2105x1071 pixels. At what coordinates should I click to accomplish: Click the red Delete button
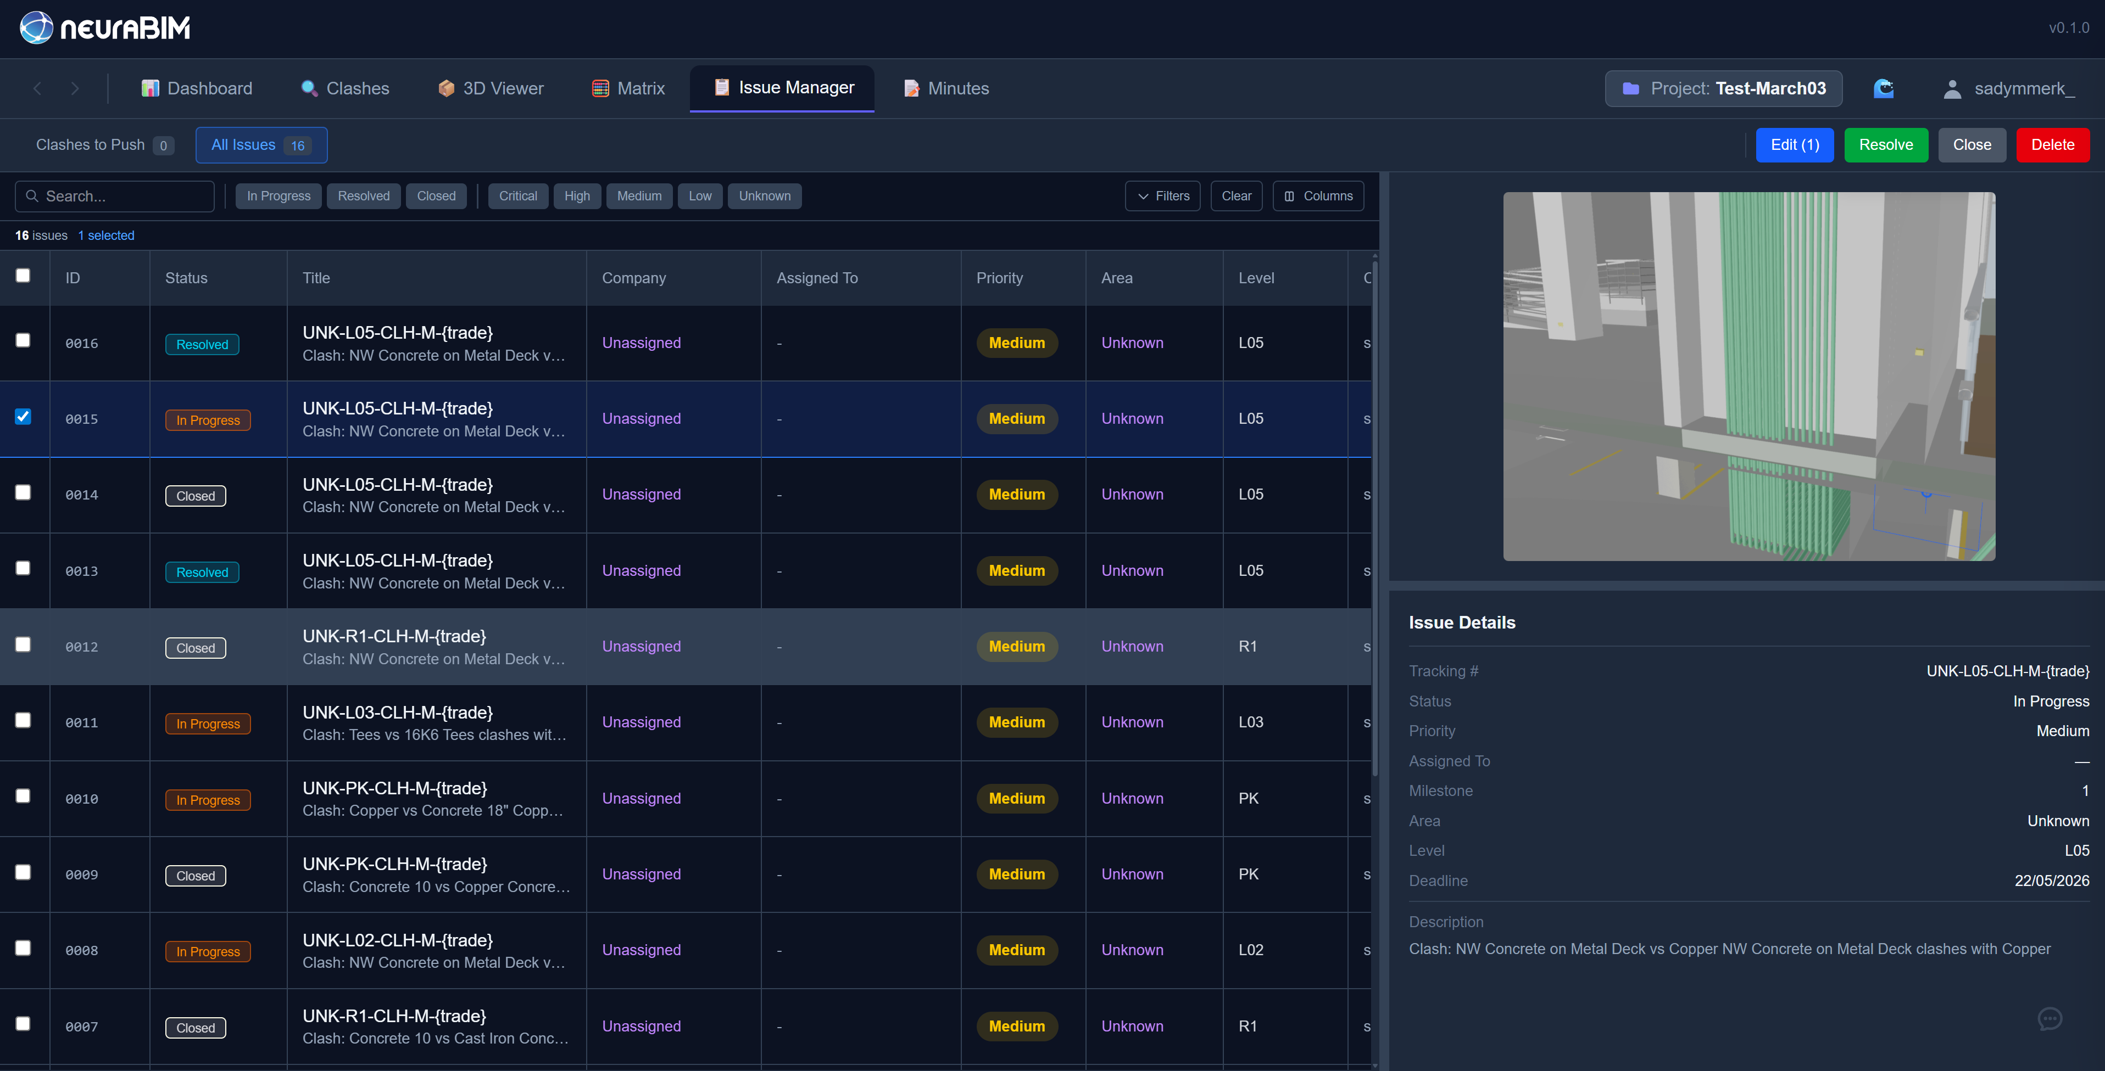coord(2052,144)
